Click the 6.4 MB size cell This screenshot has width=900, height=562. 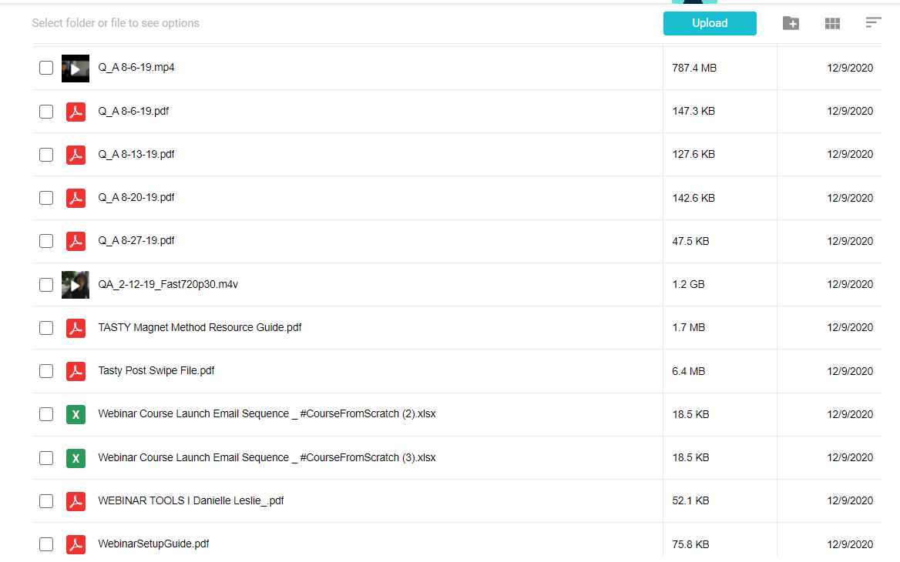tap(689, 372)
